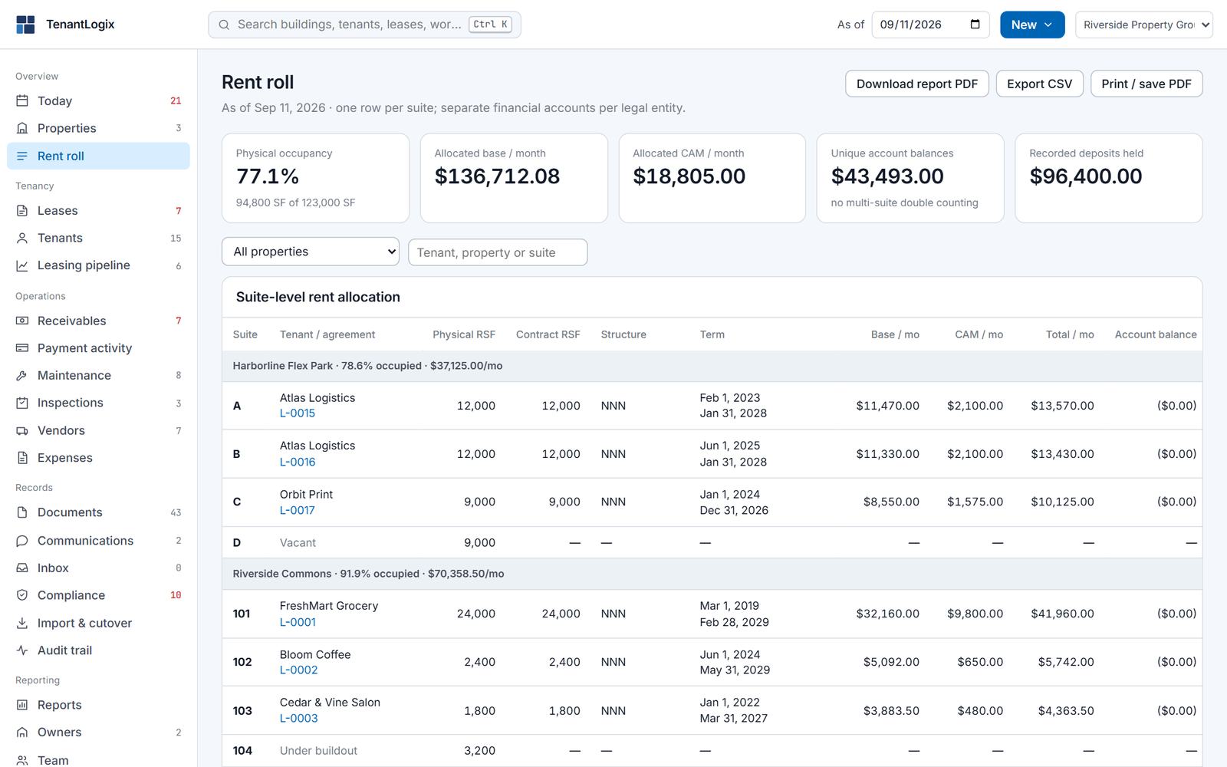Click the Leasing pipeline chart icon
This screenshot has width=1227, height=767.
click(22, 265)
